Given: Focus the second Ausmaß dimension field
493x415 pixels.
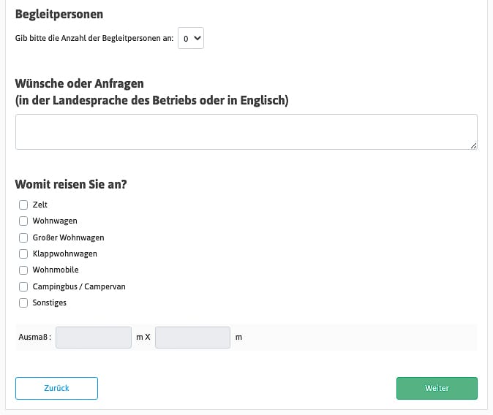Looking at the screenshot, I should pyautogui.click(x=192, y=338).
